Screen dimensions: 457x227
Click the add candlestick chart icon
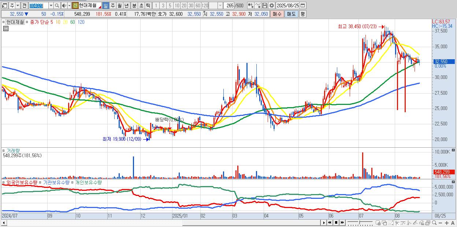[x=250, y=5]
